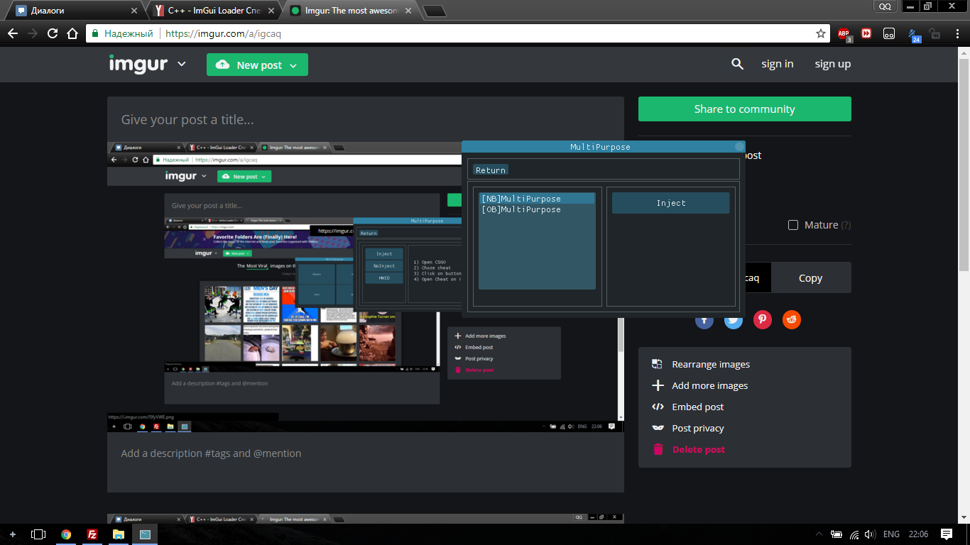Bookmark the page with the star icon
The image size is (970, 545).
820,33
